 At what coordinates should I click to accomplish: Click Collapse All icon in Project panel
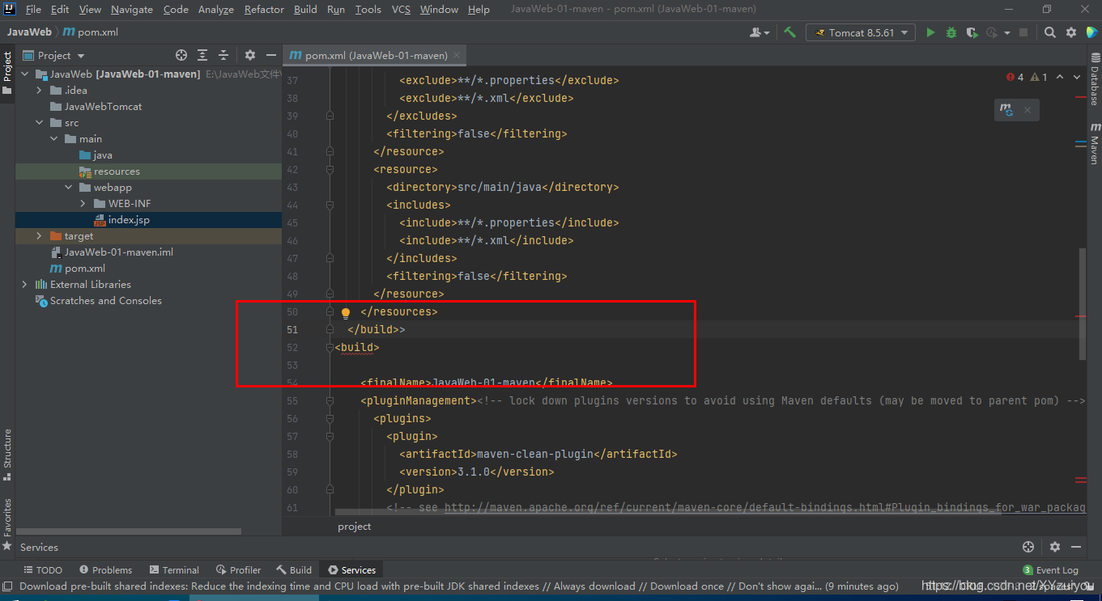click(x=223, y=55)
